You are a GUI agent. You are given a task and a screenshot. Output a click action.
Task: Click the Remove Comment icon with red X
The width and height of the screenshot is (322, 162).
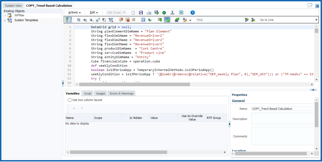(x=127, y=20)
